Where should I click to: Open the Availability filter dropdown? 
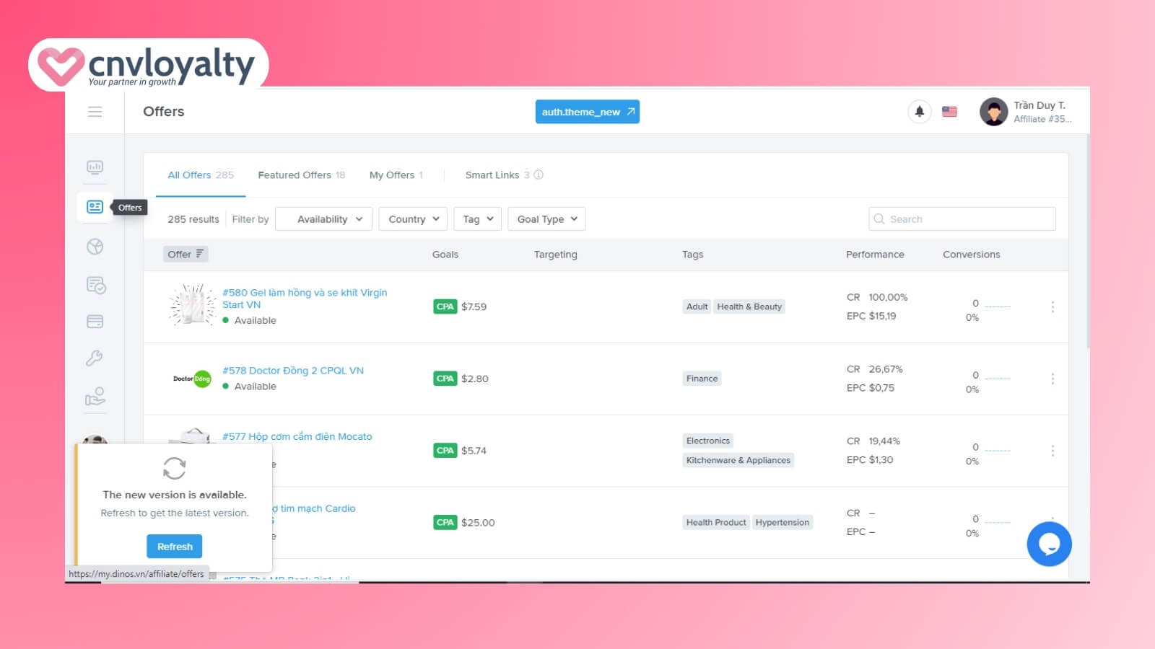323,218
